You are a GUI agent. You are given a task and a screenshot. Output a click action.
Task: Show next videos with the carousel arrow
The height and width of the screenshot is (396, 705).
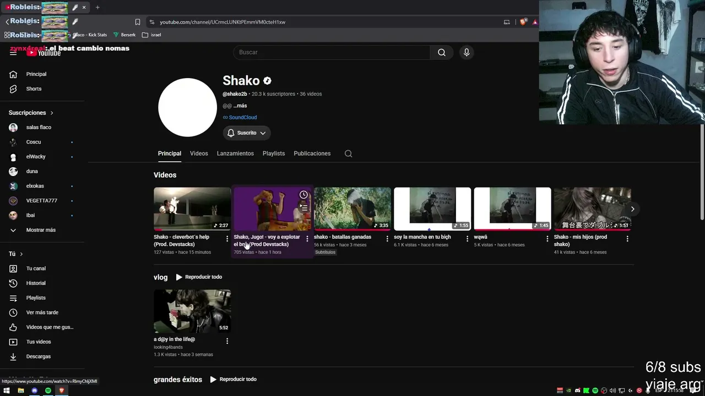coord(632,209)
